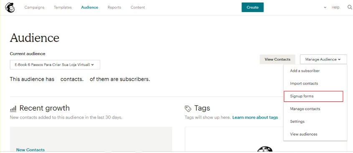Expand the account chevron beside Help

(x=325, y=7)
